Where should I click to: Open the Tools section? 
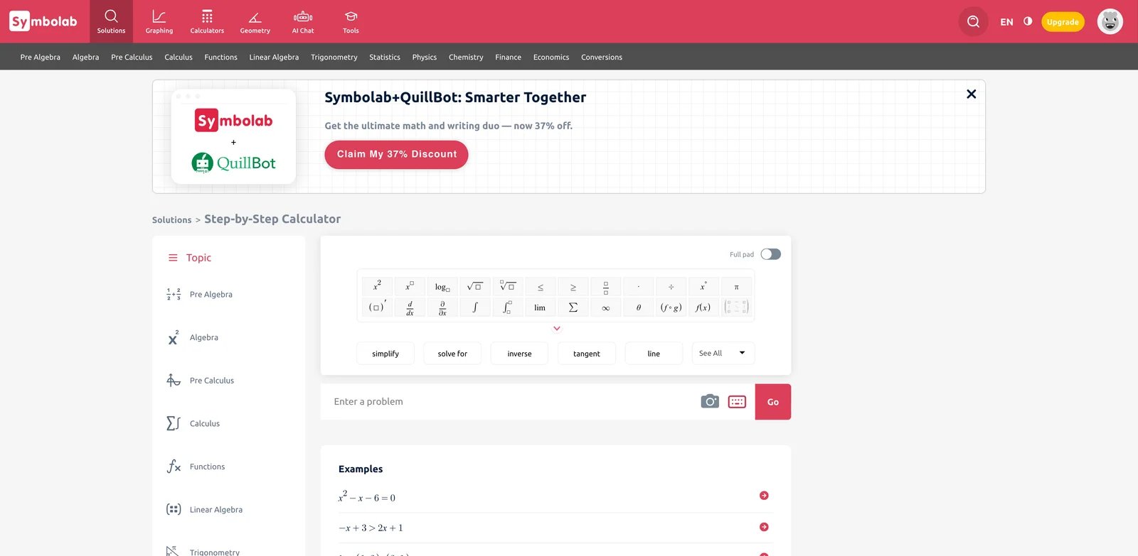click(x=351, y=21)
